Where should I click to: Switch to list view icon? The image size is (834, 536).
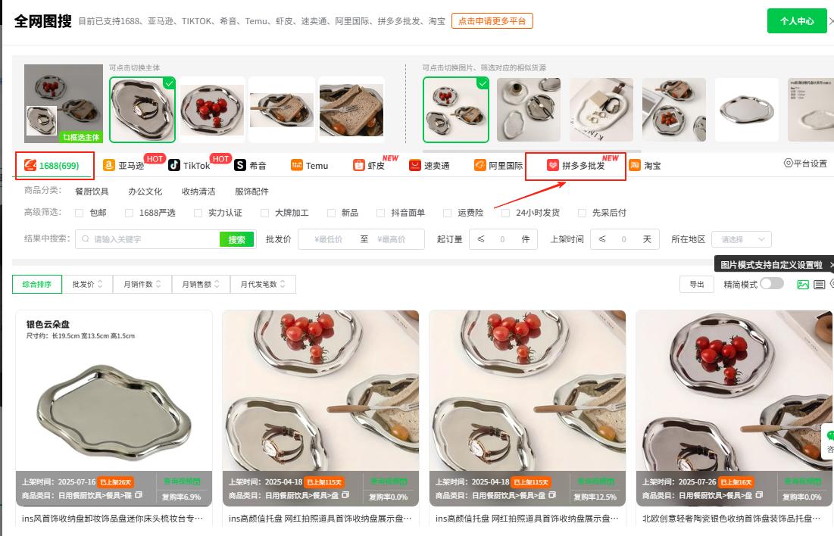pyautogui.click(x=819, y=285)
